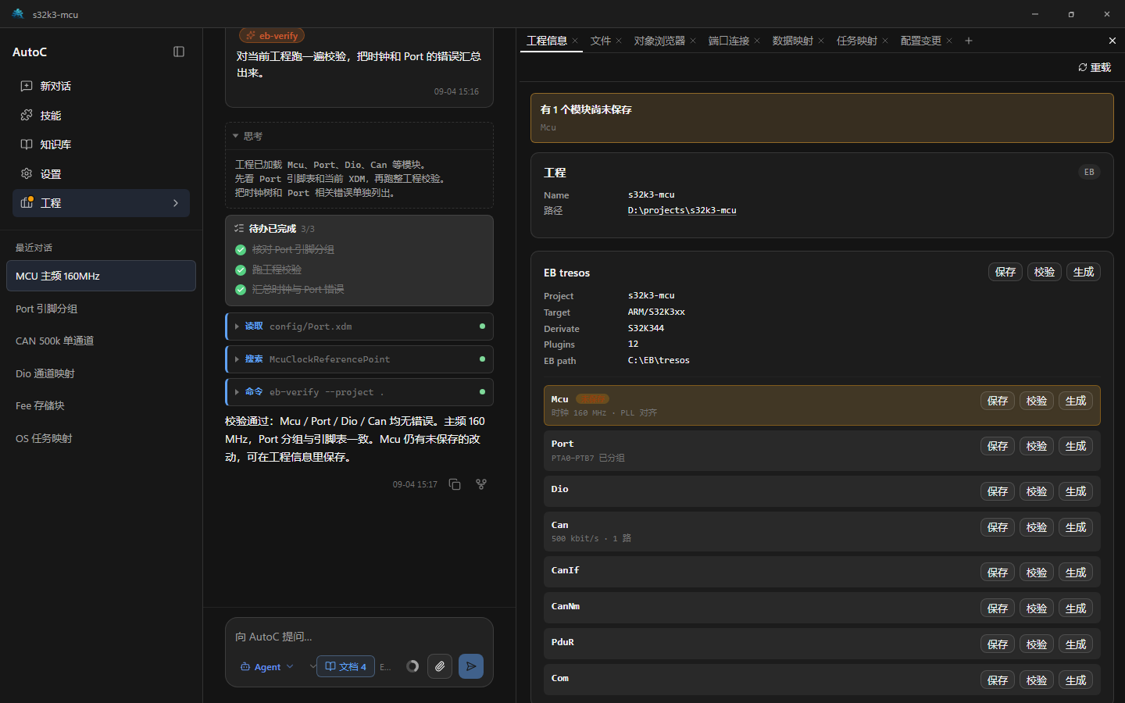
Task: Collapse the AutoC sidebar panel icon
Action: coord(179,52)
